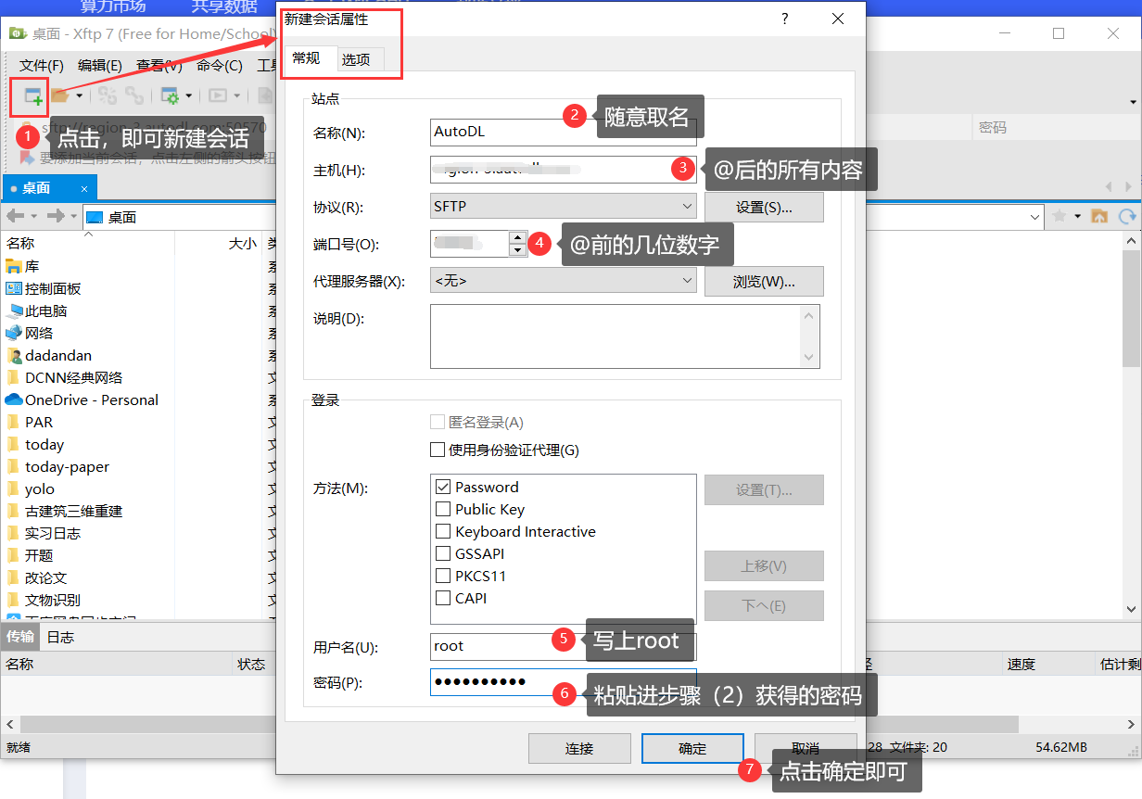Open the 代理服务器 dropdown
This screenshot has width=1142, height=799.
point(564,280)
